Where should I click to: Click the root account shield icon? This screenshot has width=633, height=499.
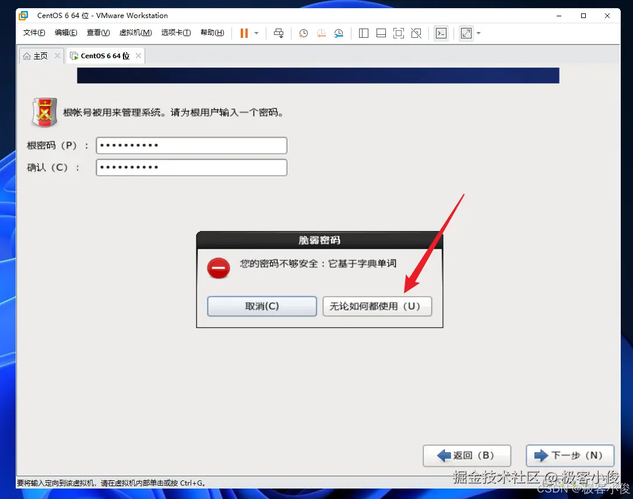(44, 112)
